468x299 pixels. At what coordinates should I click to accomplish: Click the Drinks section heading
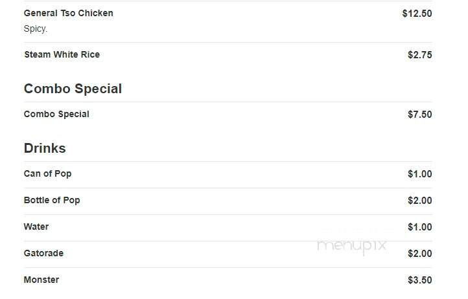tap(45, 148)
